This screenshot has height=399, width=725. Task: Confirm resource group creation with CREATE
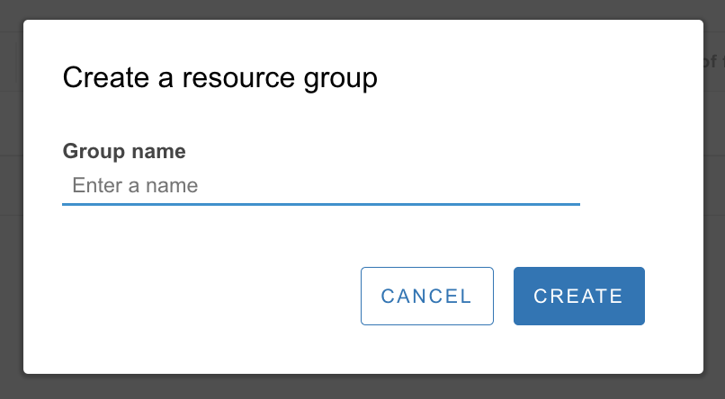578,296
